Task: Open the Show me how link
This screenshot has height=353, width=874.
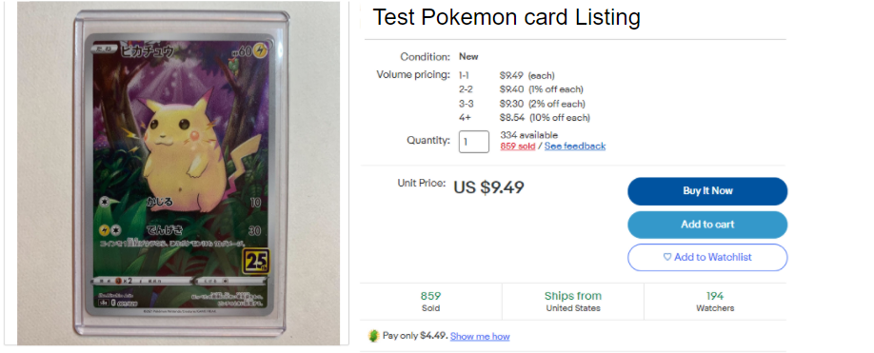Action: tap(480, 336)
